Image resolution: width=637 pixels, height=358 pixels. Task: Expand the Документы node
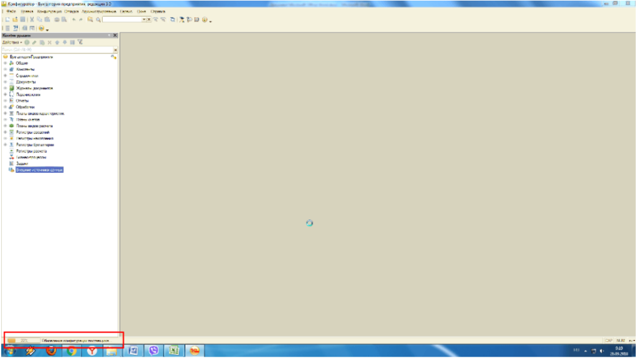pos(5,81)
